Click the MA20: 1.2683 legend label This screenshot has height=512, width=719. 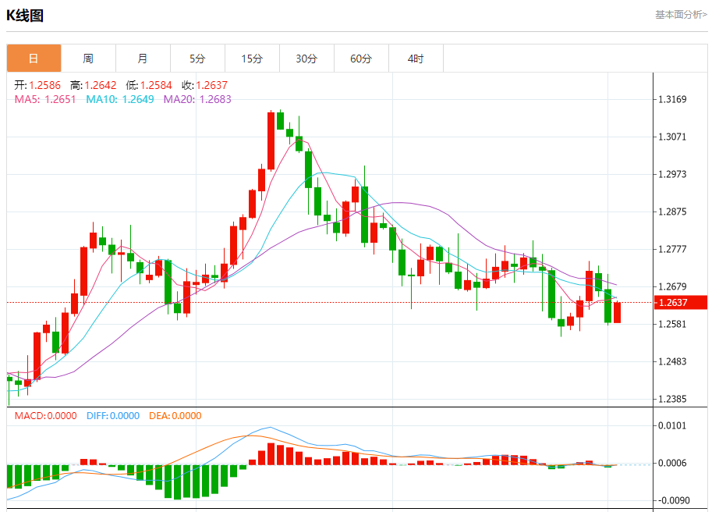click(197, 99)
